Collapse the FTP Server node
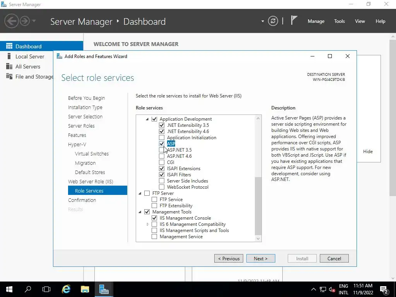 click(140, 193)
